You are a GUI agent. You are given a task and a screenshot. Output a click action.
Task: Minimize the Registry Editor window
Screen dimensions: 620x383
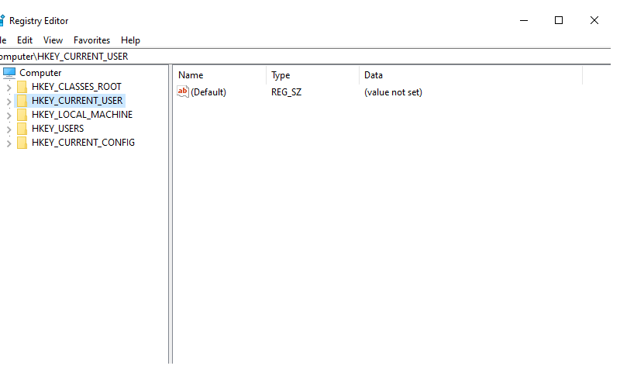524,20
